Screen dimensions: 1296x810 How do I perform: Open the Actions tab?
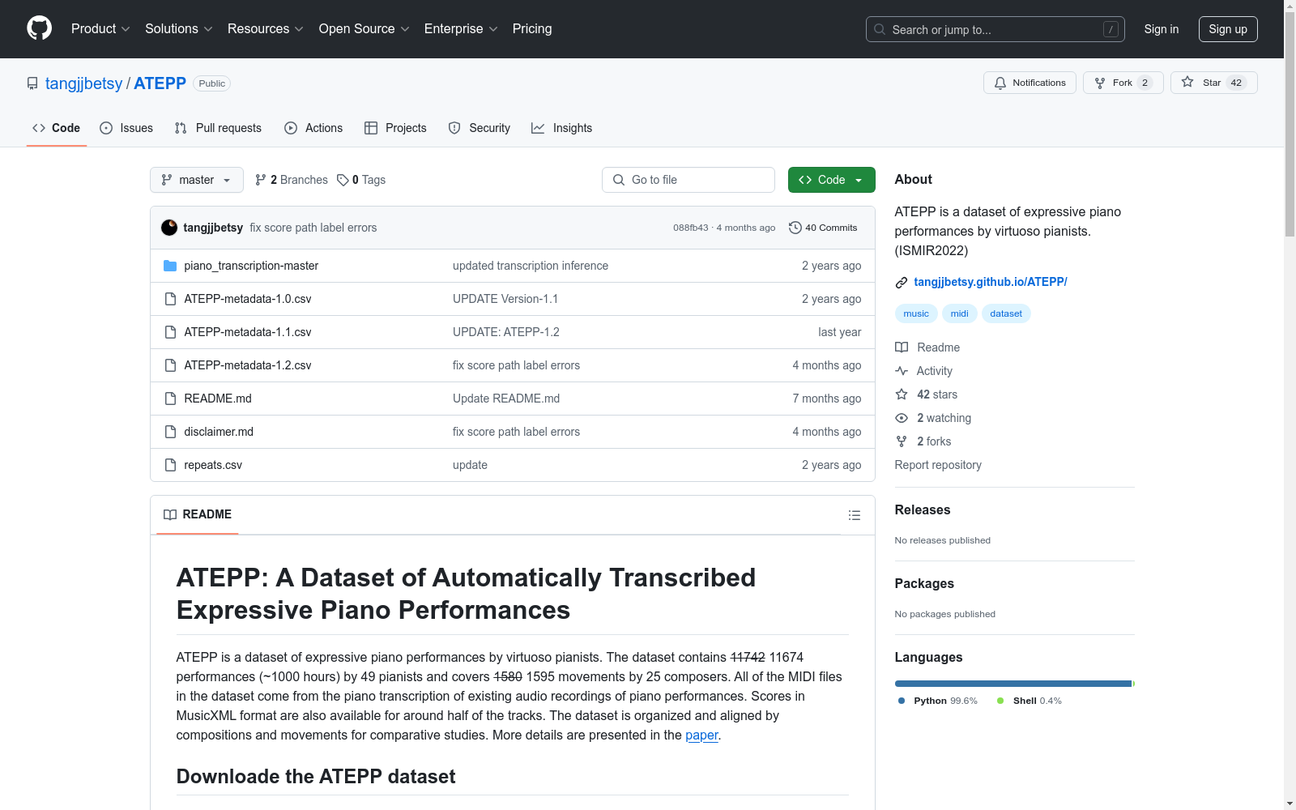point(313,128)
